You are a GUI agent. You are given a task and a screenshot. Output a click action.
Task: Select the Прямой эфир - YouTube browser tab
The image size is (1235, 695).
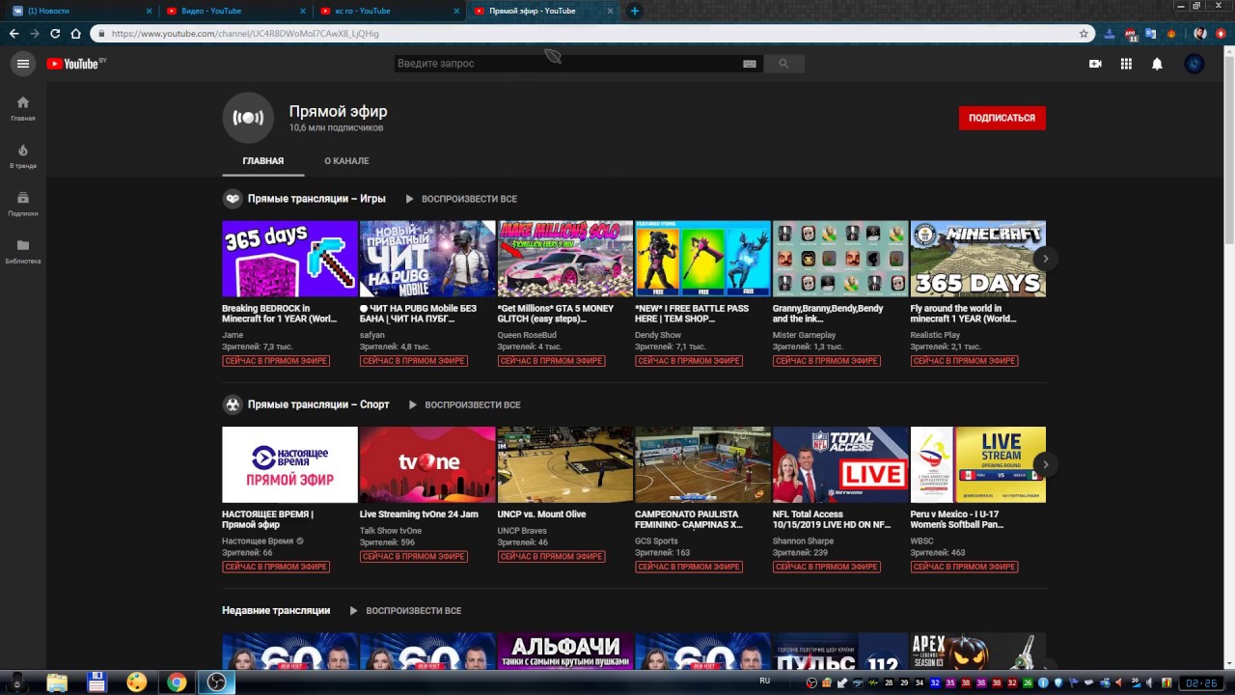click(545, 11)
